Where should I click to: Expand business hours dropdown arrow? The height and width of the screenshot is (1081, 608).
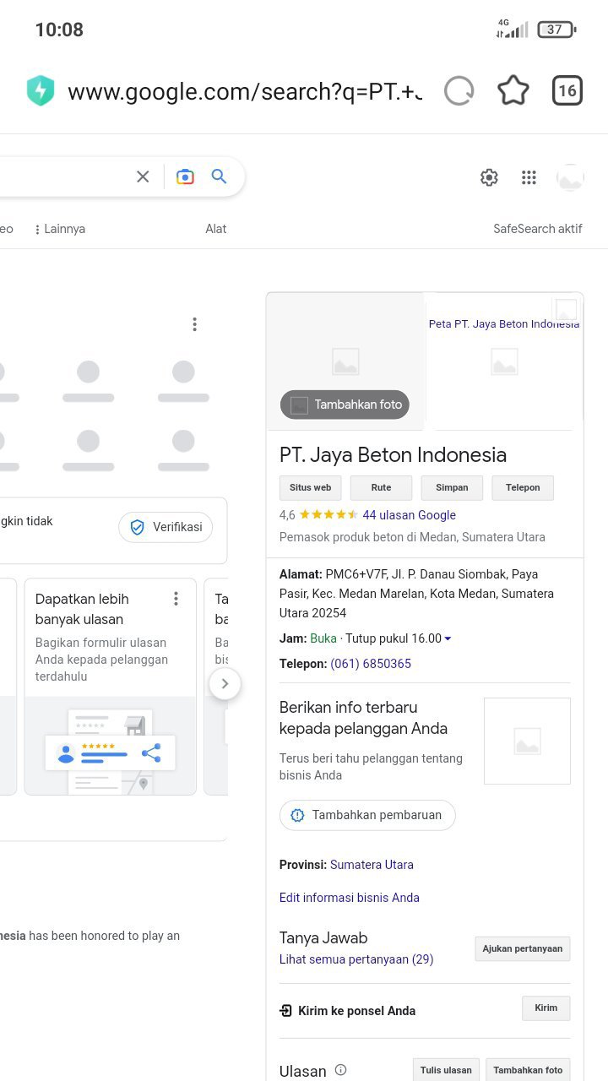click(448, 639)
